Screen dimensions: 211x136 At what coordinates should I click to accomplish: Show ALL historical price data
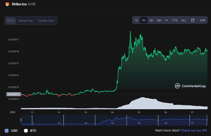click(x=184, y=20)
